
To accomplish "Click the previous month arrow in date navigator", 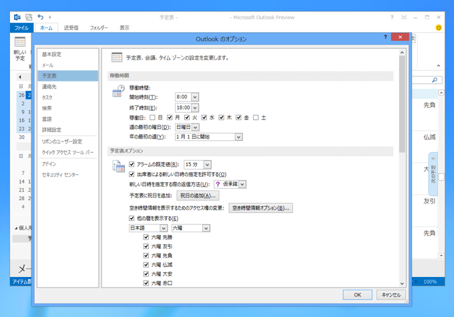I will (19, 77).
